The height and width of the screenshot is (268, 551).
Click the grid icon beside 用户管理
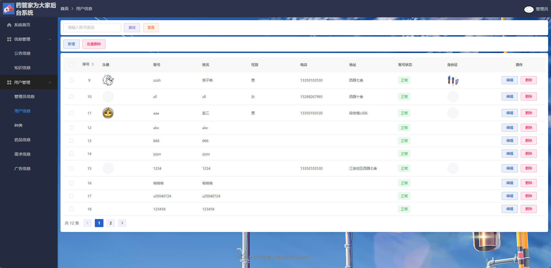point(9,82)
